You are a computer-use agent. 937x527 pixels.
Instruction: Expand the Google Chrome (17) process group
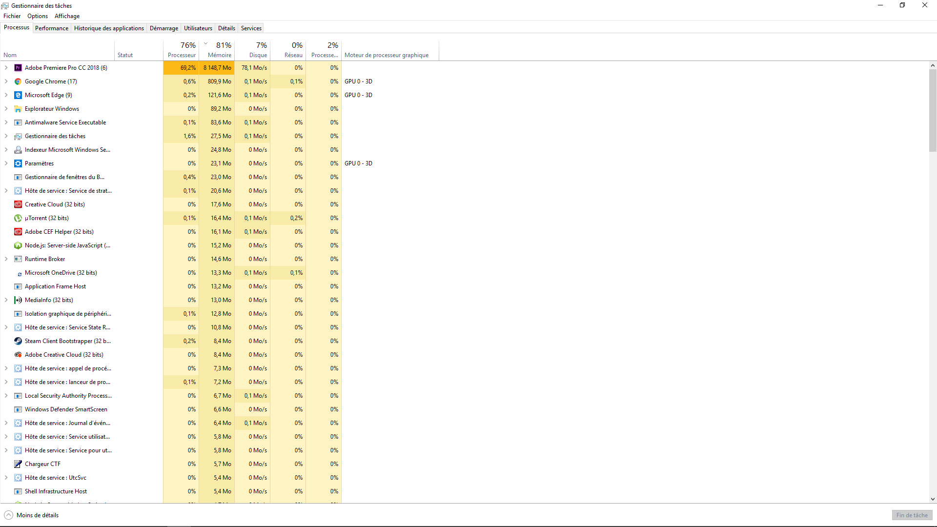pyautogui.click(x=6, y=81)
